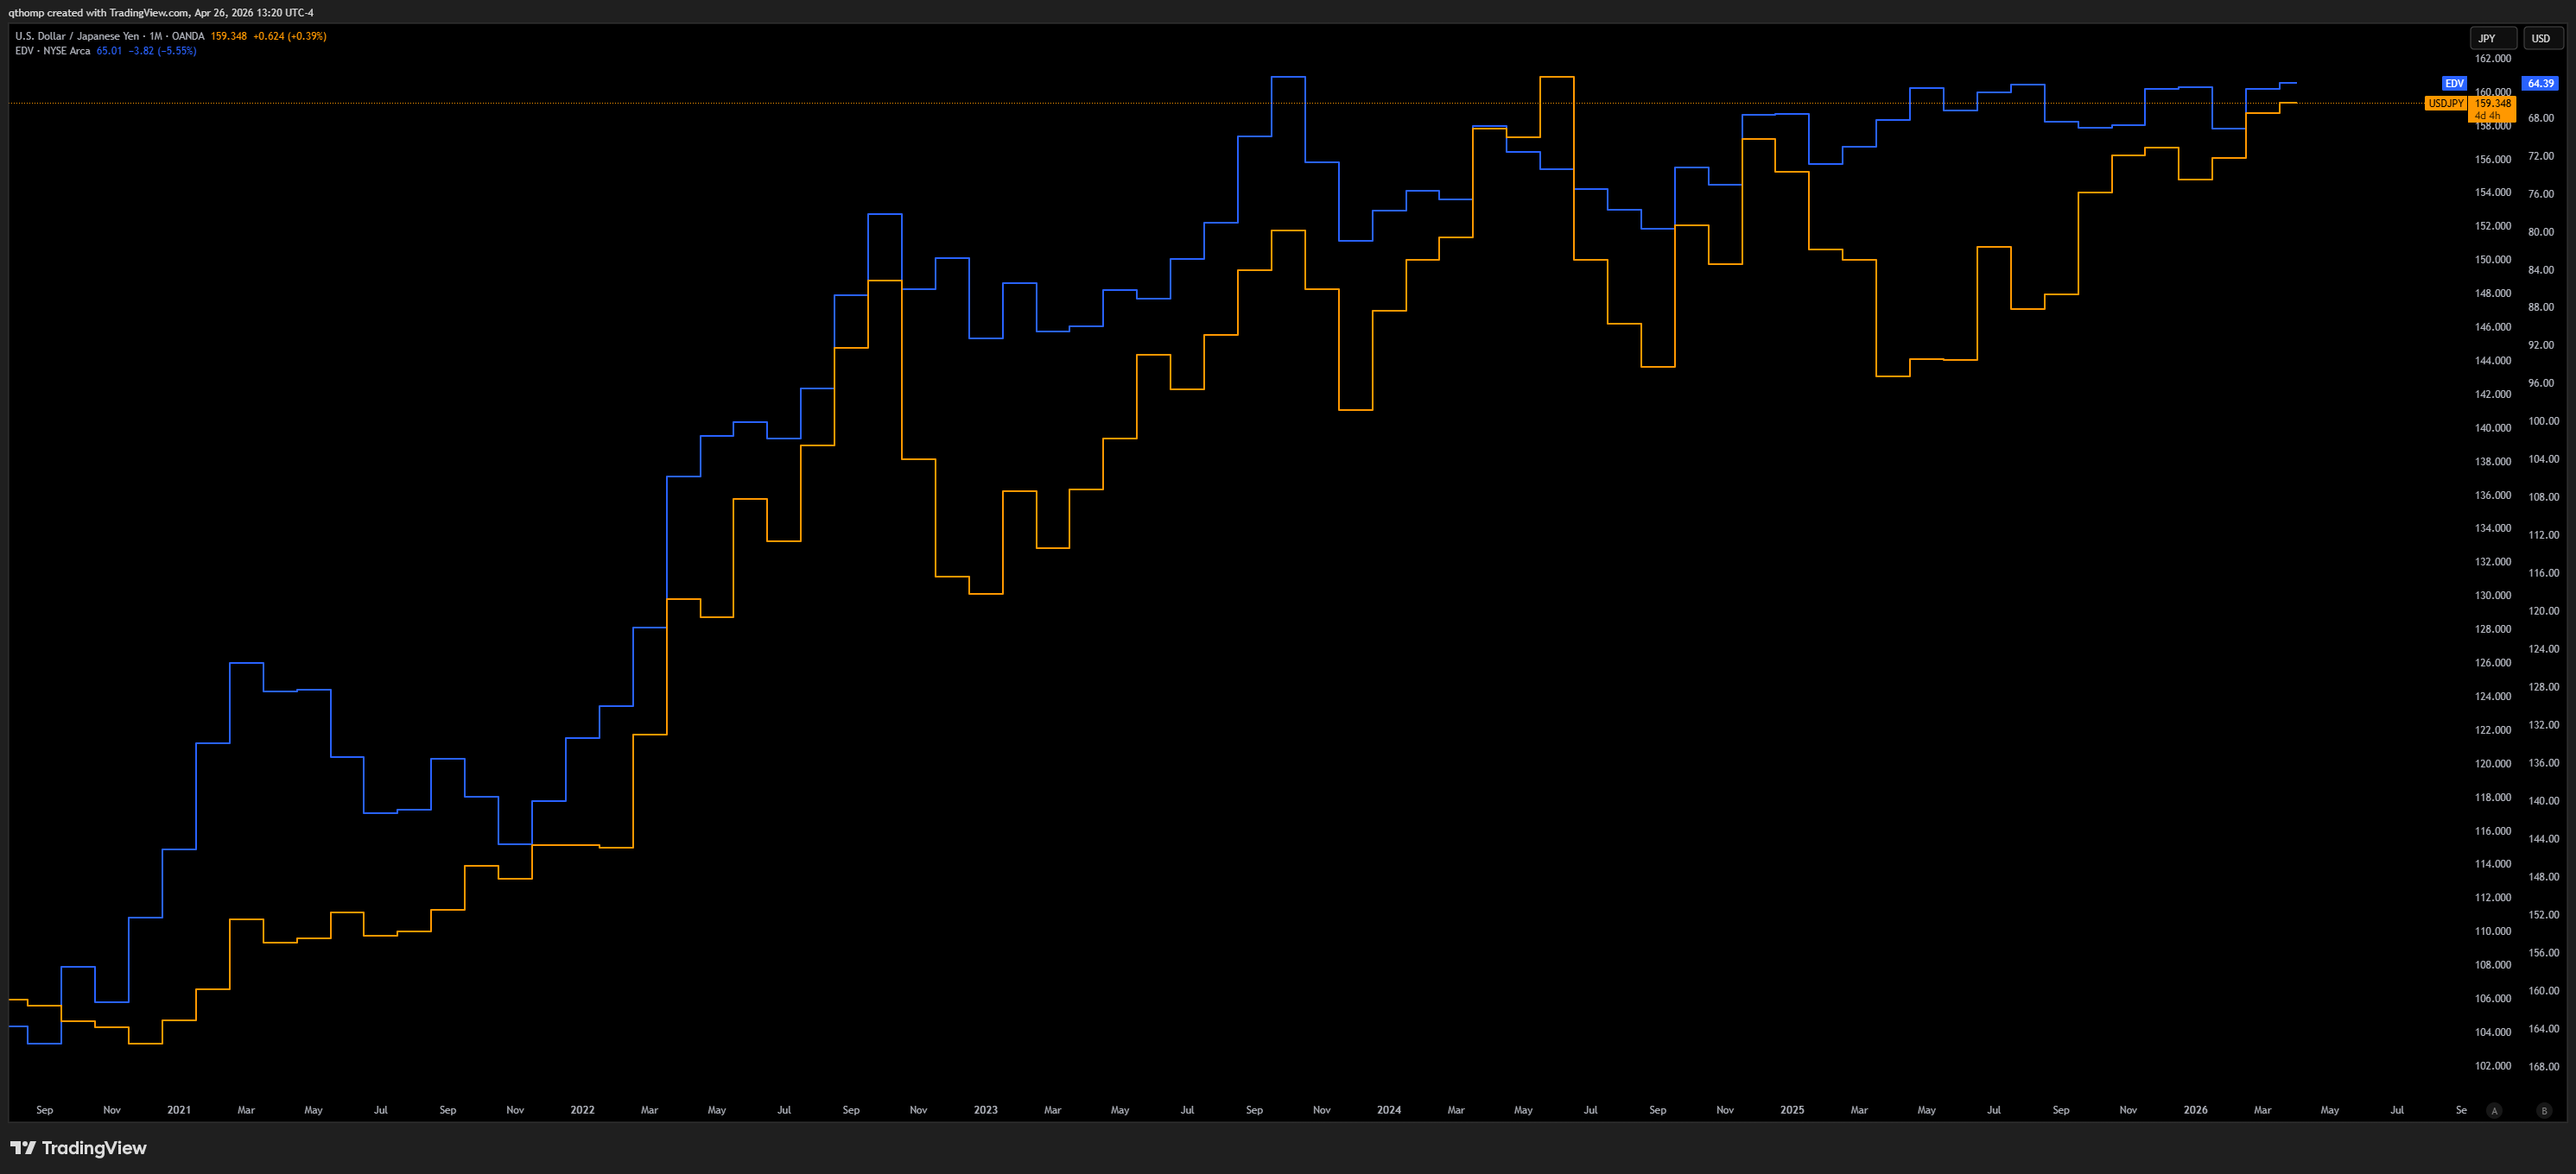Screen dimensions: 2576x1174
Task: Click the EDV NYSE Arca legend title
Action: coord(53,51)
